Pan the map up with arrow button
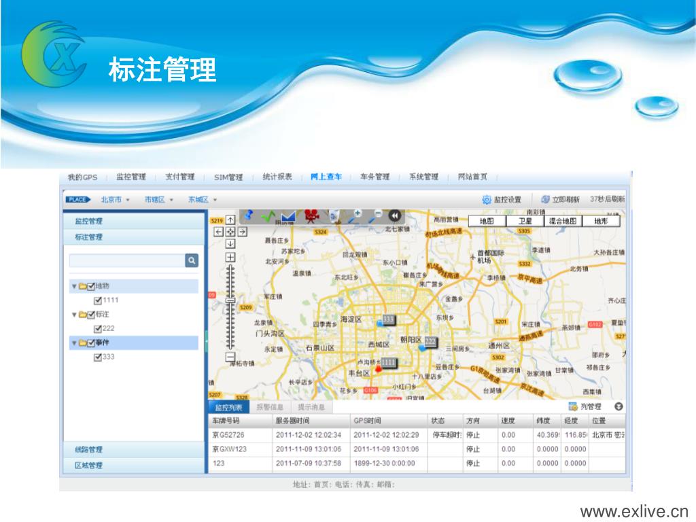The image size is (696, 522). pos(230,220)
